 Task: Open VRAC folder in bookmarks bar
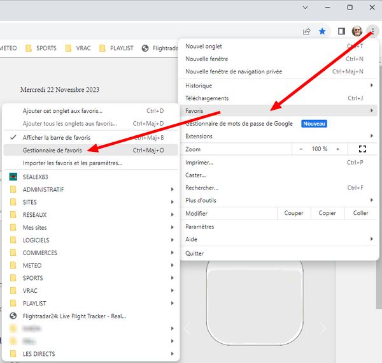(x=78, y=48)
